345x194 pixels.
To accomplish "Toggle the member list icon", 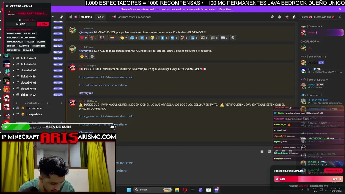I will 294,17.
